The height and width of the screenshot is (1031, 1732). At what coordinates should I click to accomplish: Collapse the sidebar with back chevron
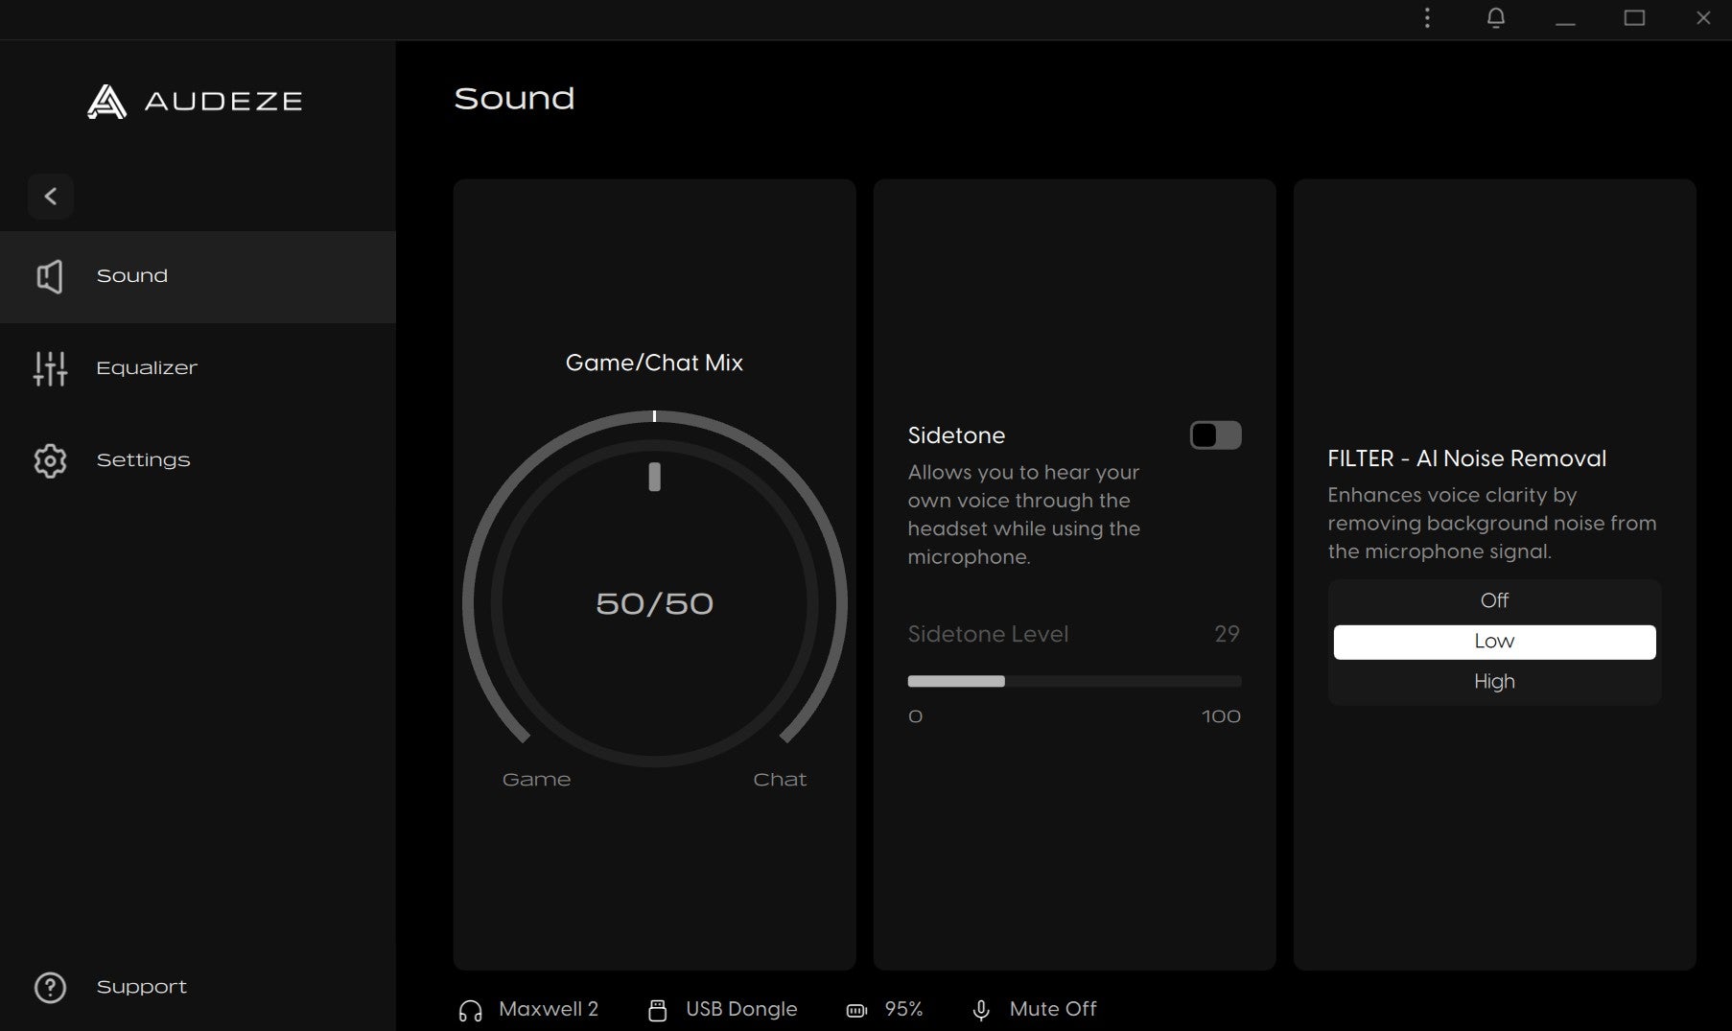pyautogui.click(x=51, y=197)
